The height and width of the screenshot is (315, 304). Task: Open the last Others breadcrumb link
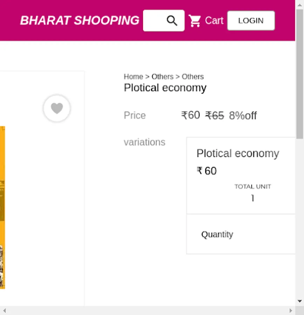coord(193,77)
